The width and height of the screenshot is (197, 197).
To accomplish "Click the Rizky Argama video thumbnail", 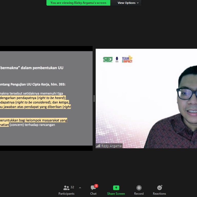I will point(146,98).
